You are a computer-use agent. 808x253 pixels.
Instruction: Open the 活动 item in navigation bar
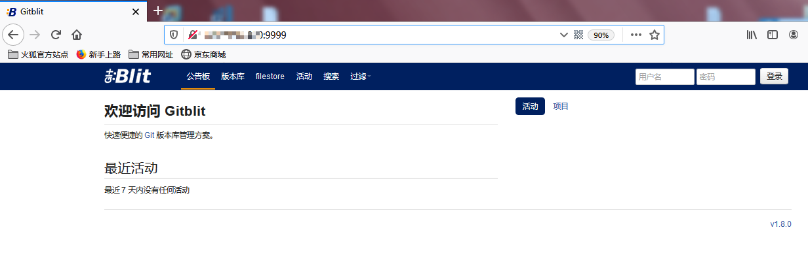(304, 76)
